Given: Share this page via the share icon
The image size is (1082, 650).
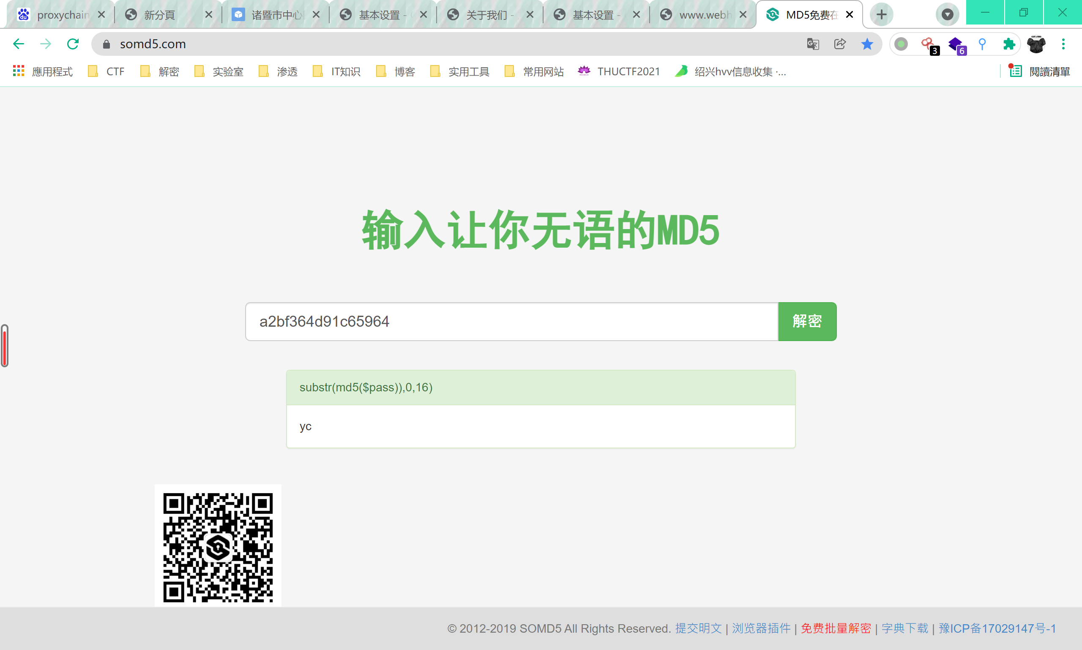Looking at the screenshot, I should (840, 44).
